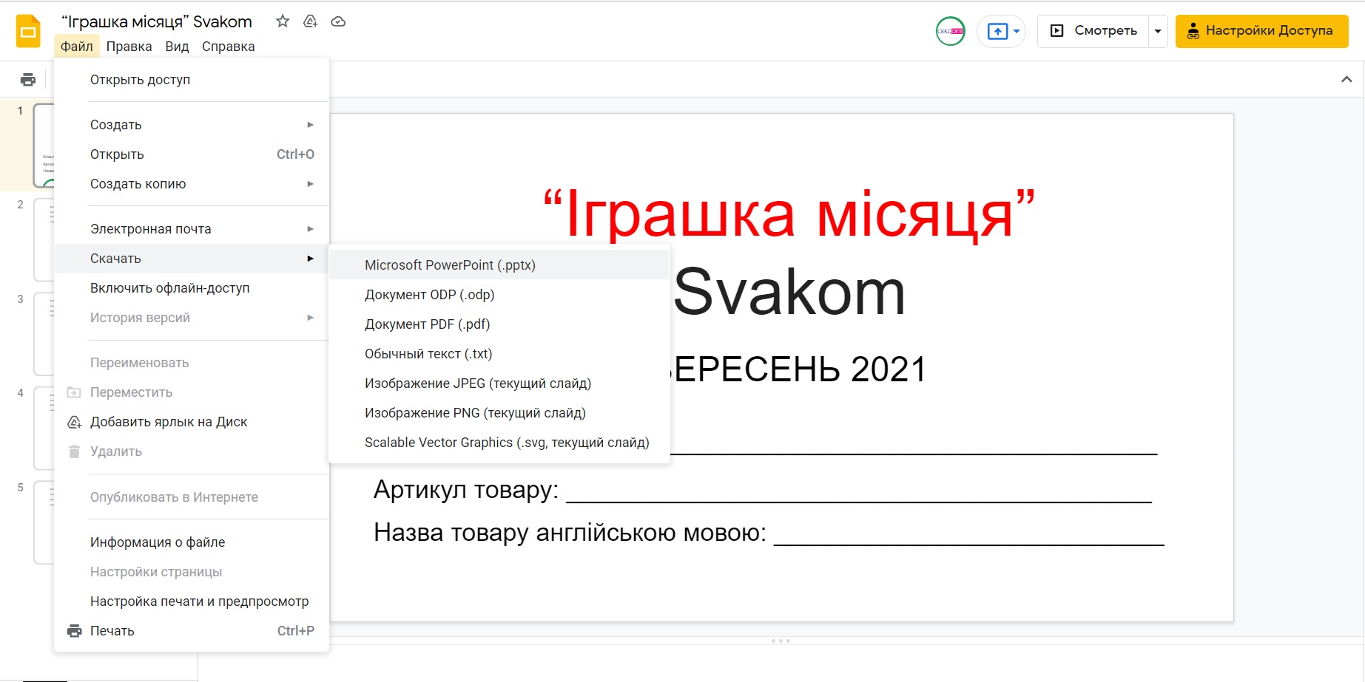Click the printer icon in toolbar
1365x682 pixels.
[28, 80]
